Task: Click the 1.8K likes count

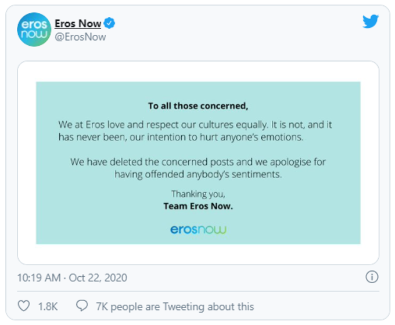Action: click(x=48, y=306)
